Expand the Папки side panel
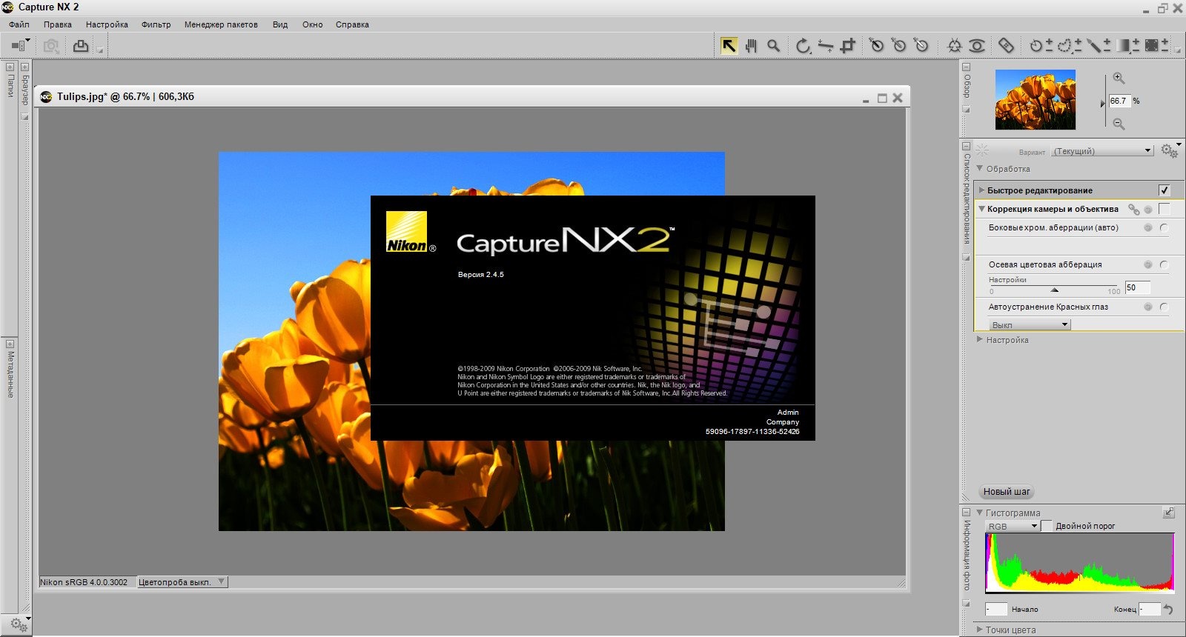Viewport: 1186px width, 637px height. (10, 67)
